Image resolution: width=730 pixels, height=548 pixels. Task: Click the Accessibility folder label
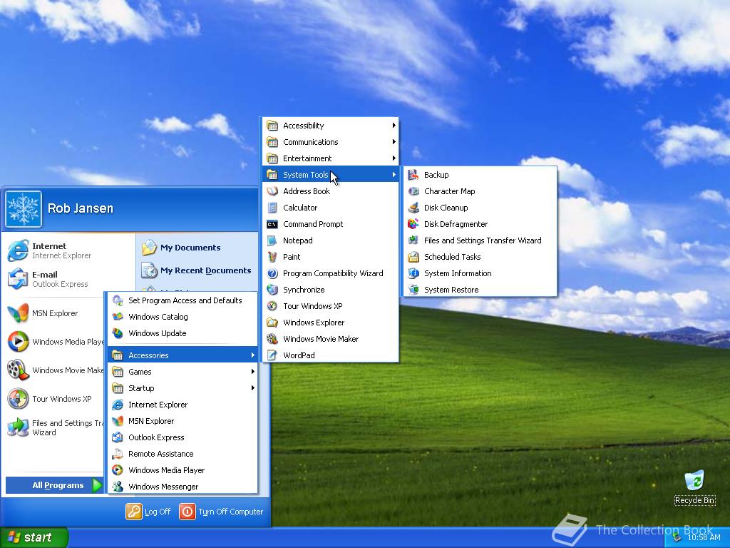[x=304, y=126]
